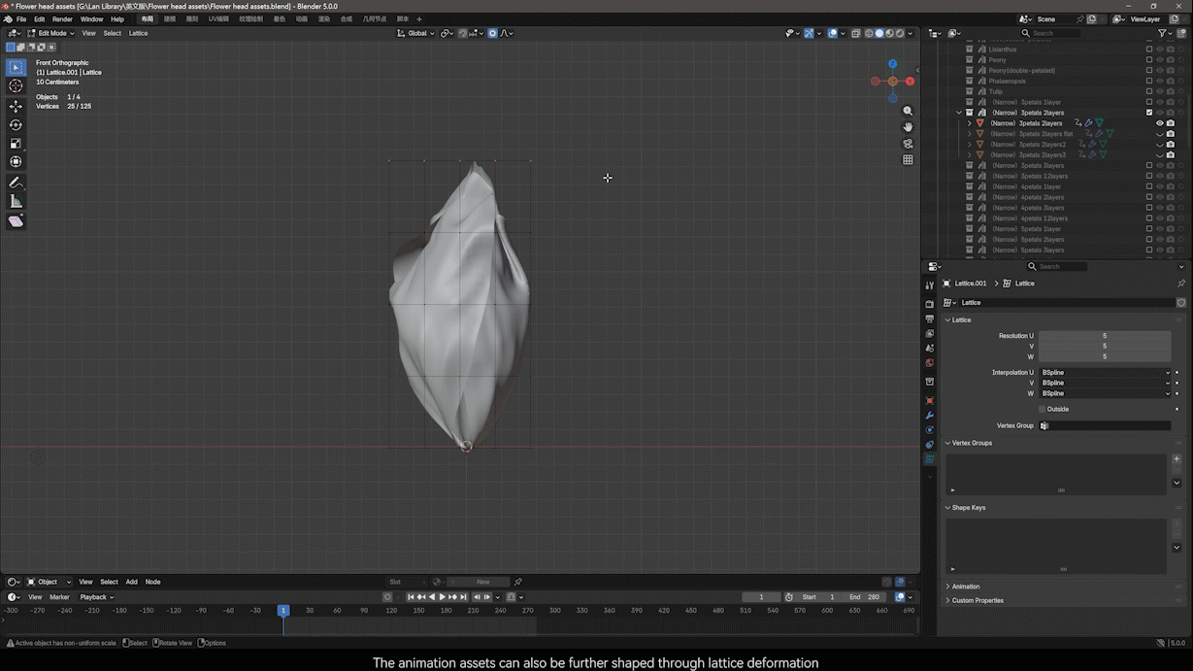
Task: Enable the Outside checkbox
Action: point(1043,410)
